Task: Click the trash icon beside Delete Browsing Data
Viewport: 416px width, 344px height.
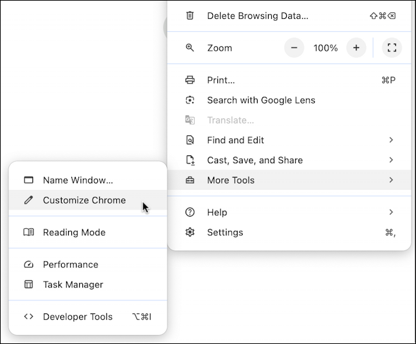Action: click(190, 16)
